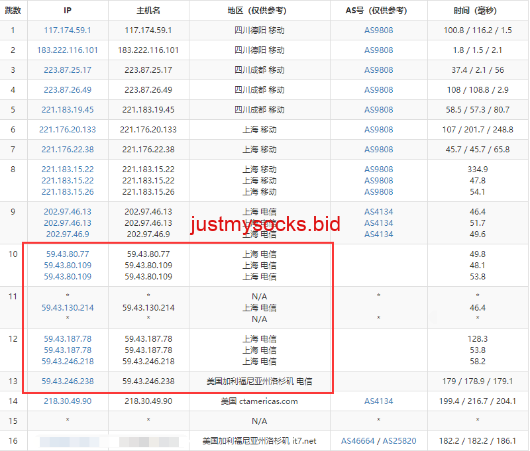Screen dimensions: 530x451
Task: Open the 183.222.116.101 IP link in hop 2
Action: click(68, 50)
